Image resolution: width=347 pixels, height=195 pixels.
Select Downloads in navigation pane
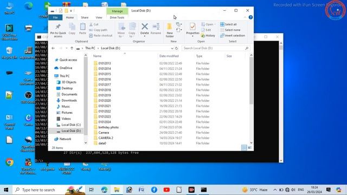[67, 100]
